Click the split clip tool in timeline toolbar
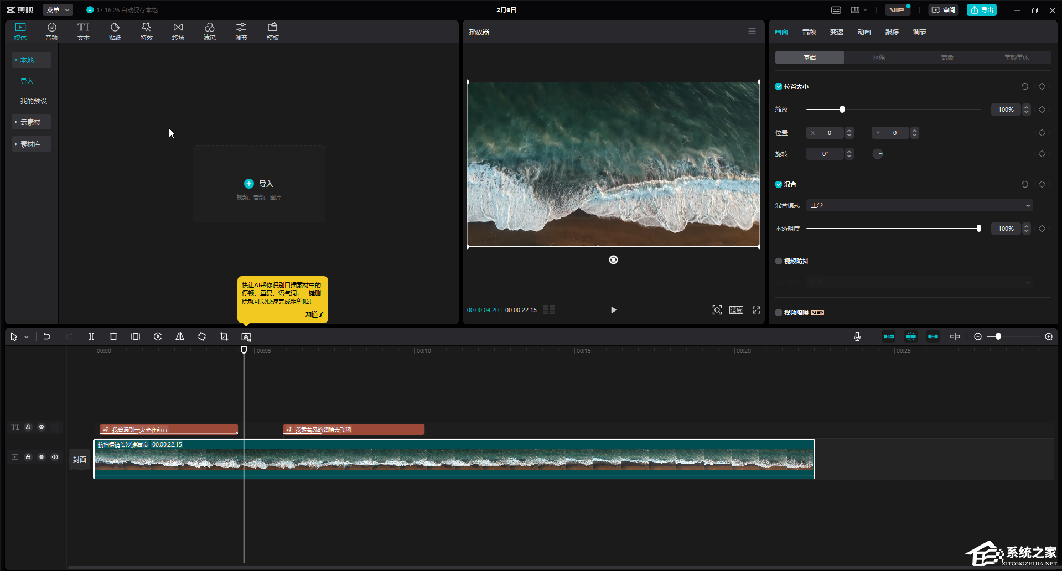 click(91, 336)
